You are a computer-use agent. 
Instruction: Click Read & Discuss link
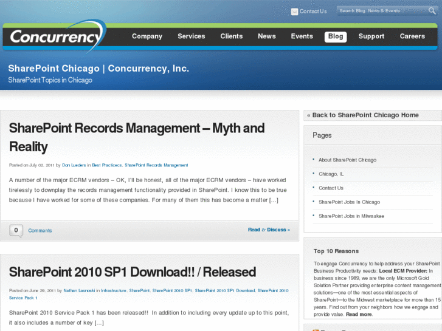[x=269, y=230]
